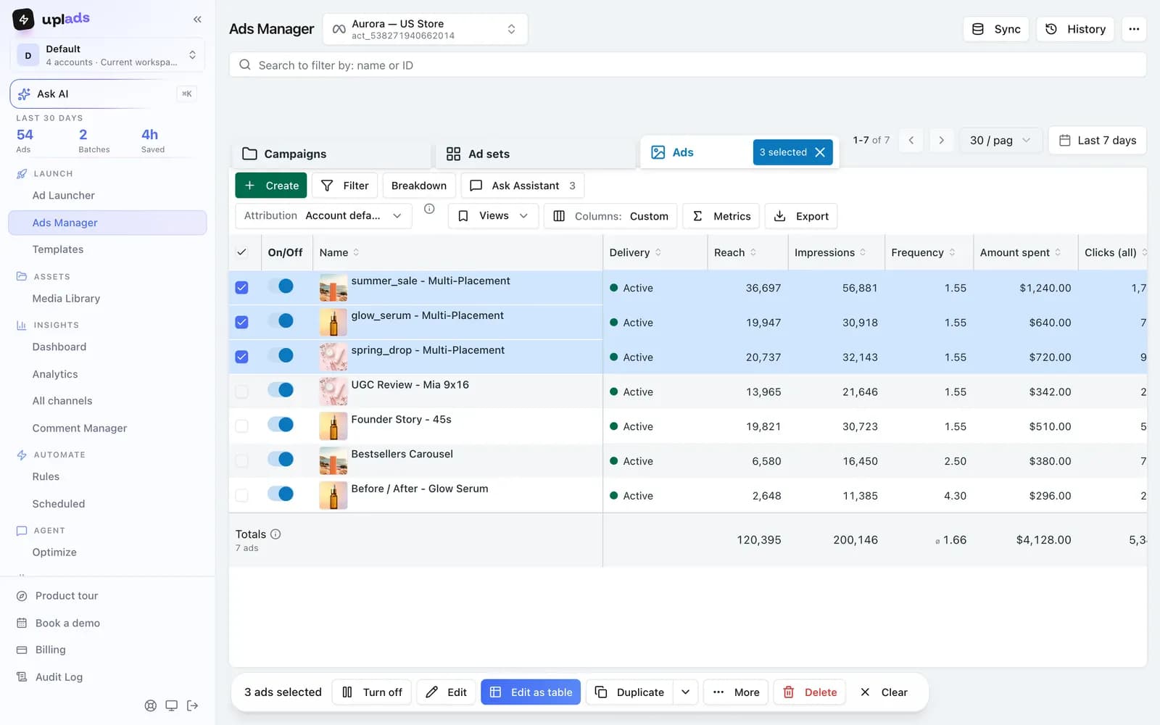Screen dimensions: 1160x725
Task: Expand the Views dropdown
Action: point(493,216)
